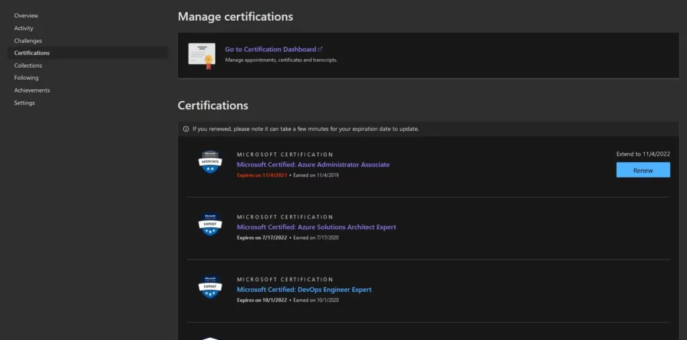Open Overview in the sidebar

(26, 16)
